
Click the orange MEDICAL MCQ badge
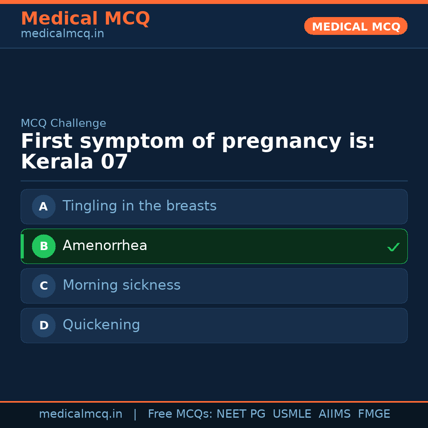coord(355,26)
